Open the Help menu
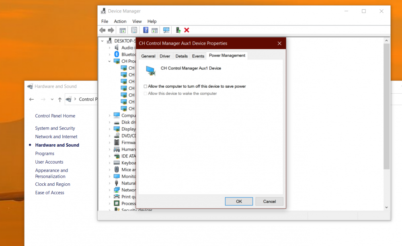 click(152, 21)
